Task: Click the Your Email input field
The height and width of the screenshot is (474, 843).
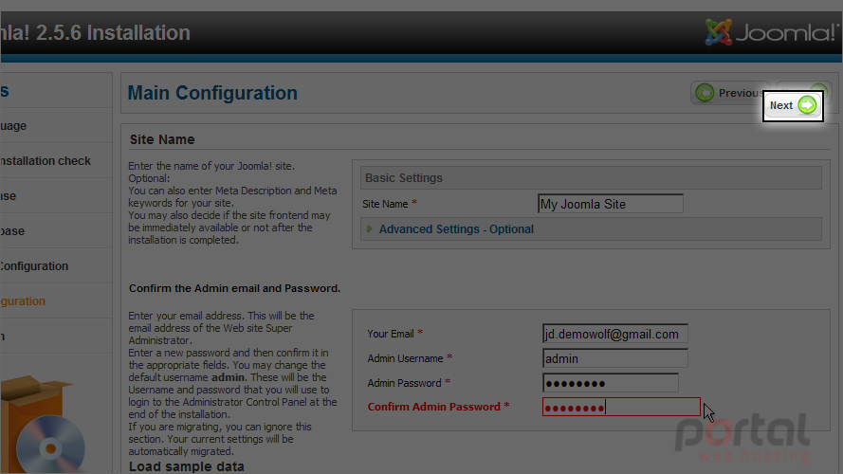Action: [x=615, y=334]
